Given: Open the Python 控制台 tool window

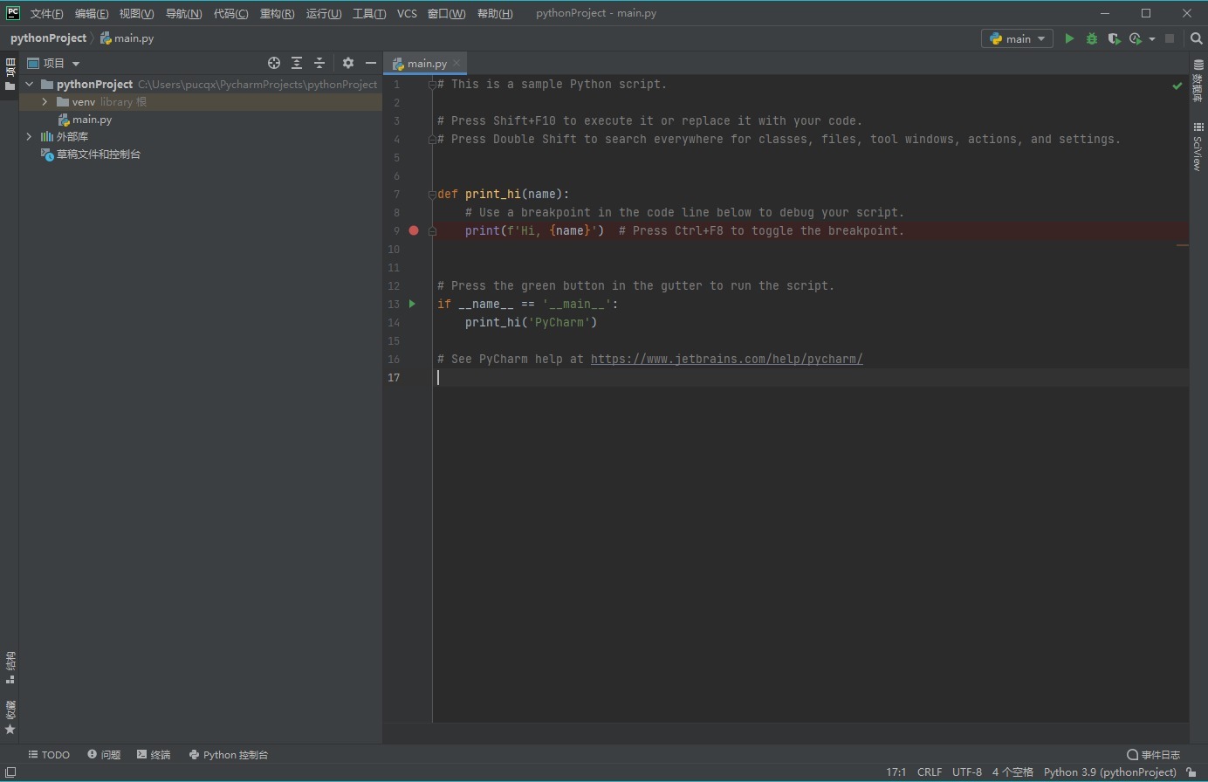Looking at the screenshot, I should [x=229, y=754].
